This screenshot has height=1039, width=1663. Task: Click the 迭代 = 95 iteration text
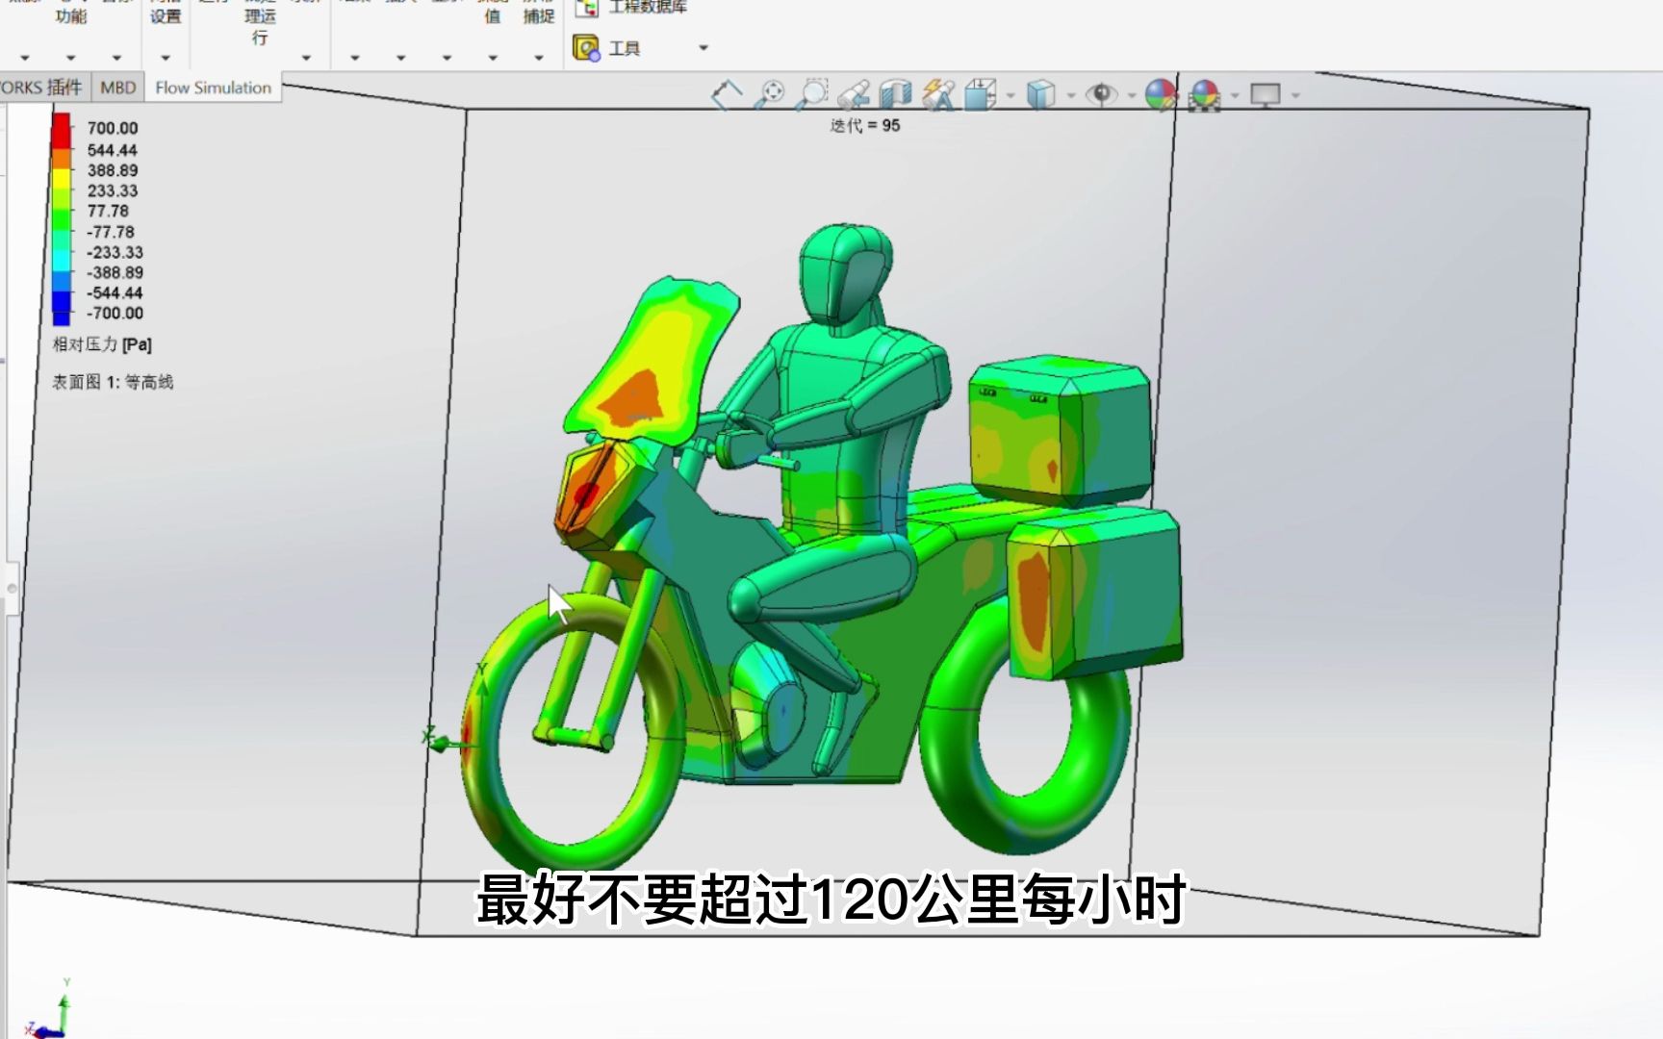click(x=865, y=125)
